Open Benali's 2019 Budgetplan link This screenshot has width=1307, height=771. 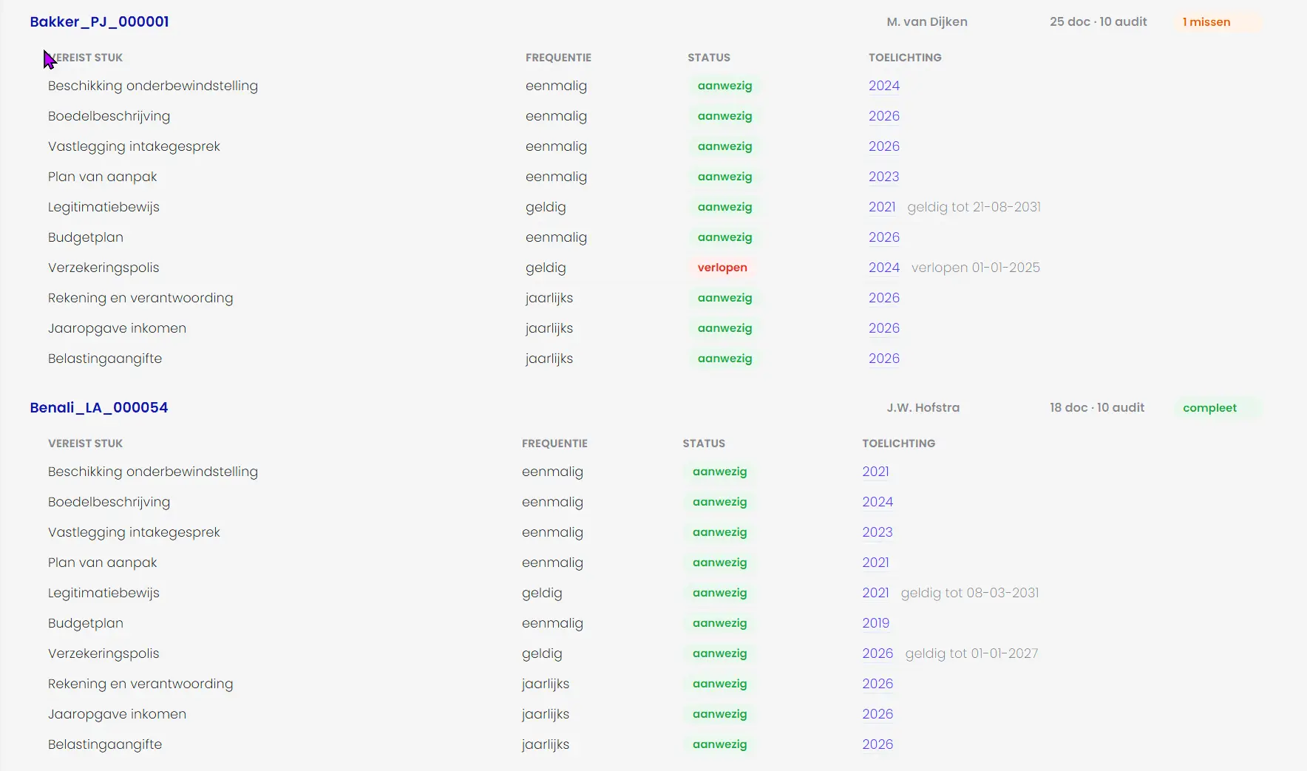876,623
